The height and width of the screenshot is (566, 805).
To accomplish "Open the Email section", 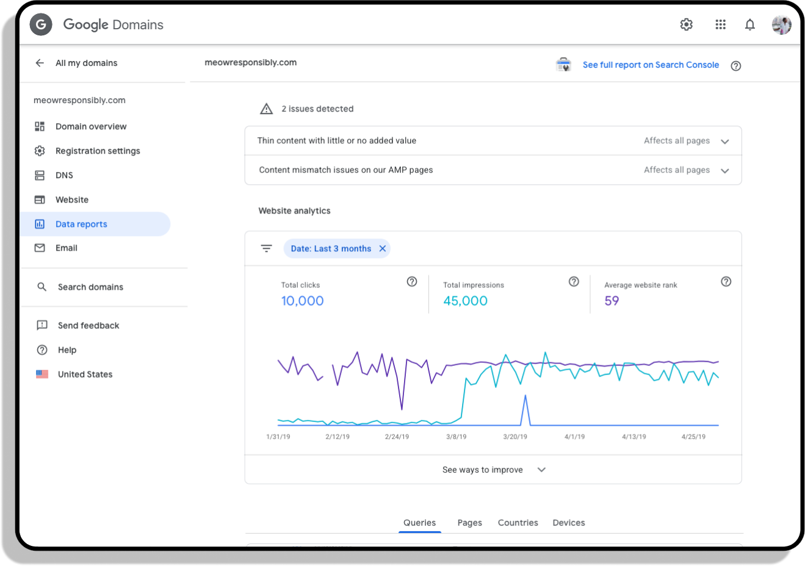I will [x=67, y=248].
